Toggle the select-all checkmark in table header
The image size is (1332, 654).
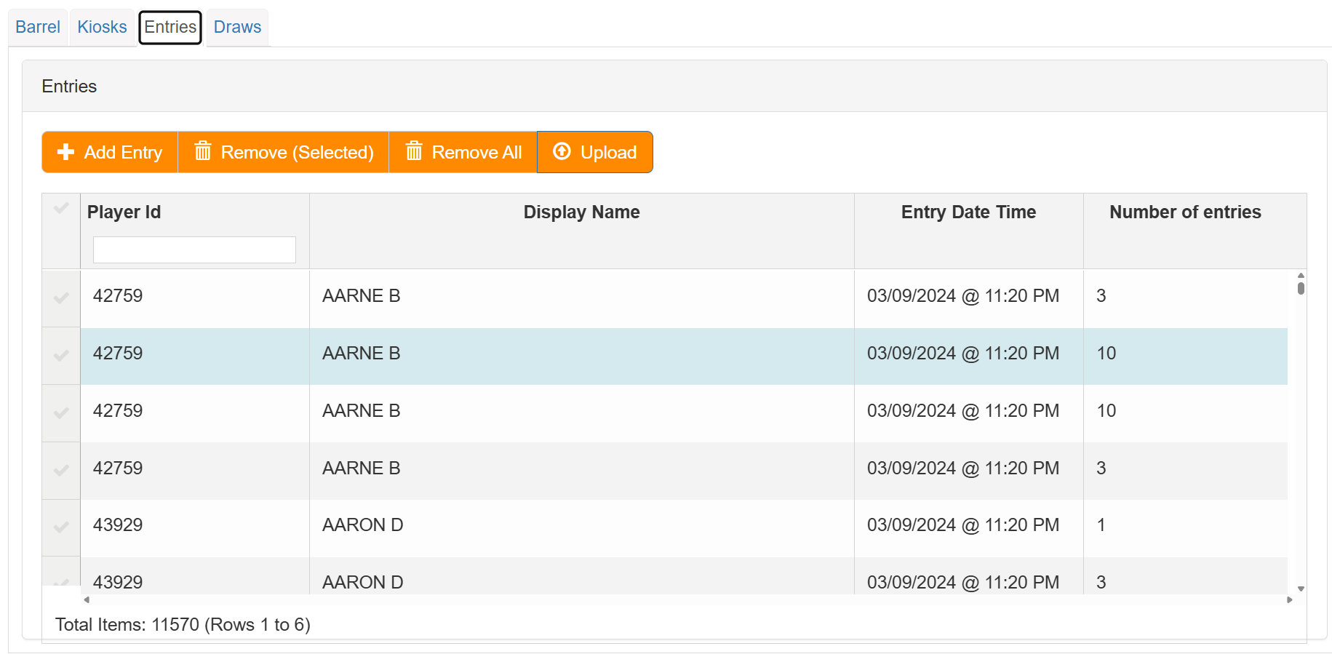(61, 209)
